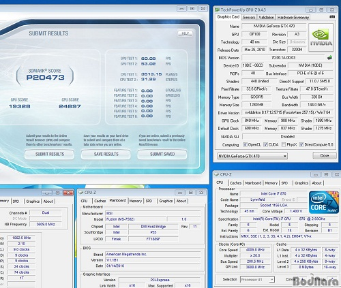Click the Intel Core i7 870 name field

click(x=273, y=193)
